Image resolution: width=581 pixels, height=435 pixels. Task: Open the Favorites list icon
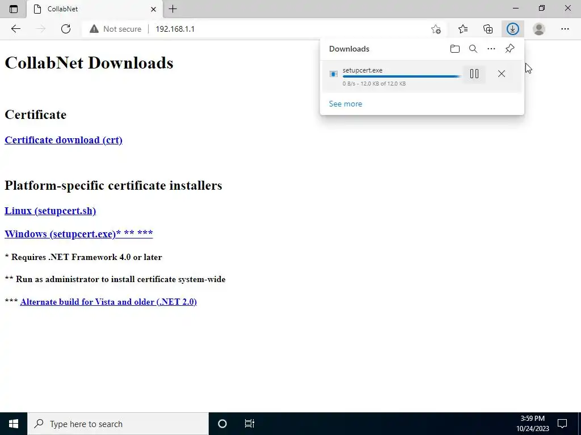point(463,29)
